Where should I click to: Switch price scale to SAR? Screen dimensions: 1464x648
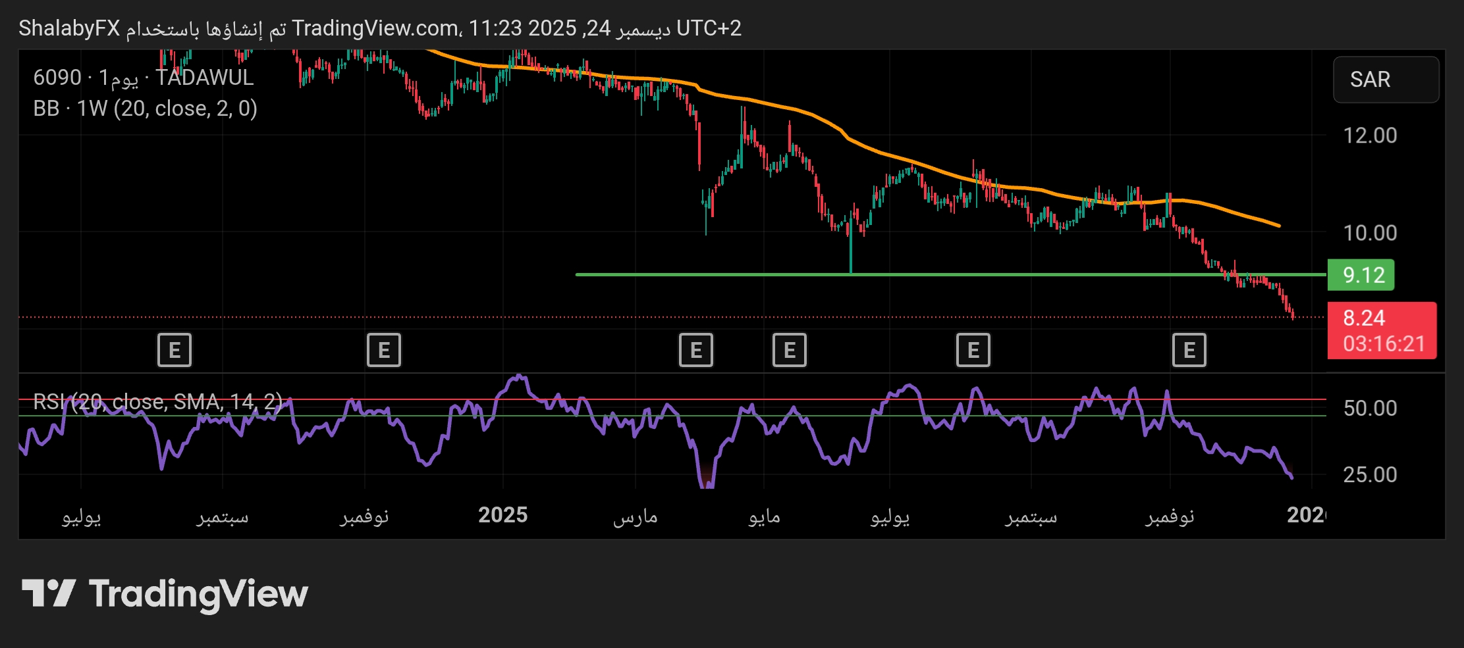(1386, 80)
